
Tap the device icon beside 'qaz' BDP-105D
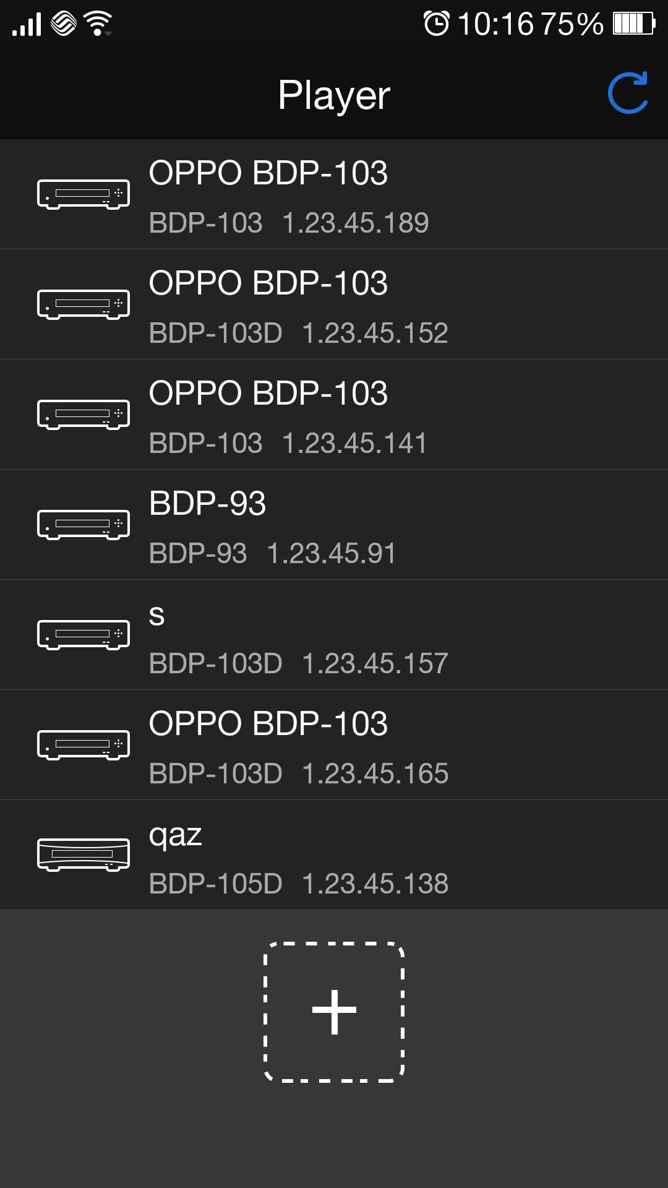tap(83, 854)
